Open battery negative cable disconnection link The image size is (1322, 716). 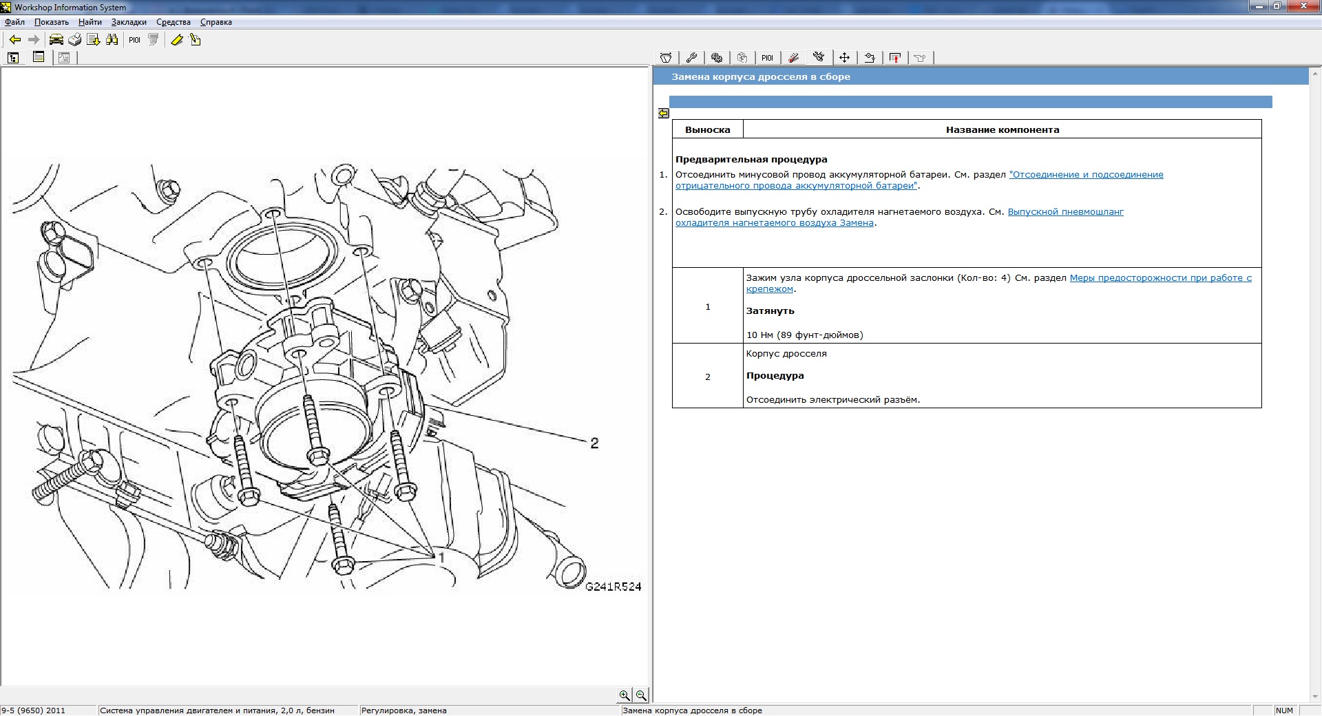pos(1086,175)
